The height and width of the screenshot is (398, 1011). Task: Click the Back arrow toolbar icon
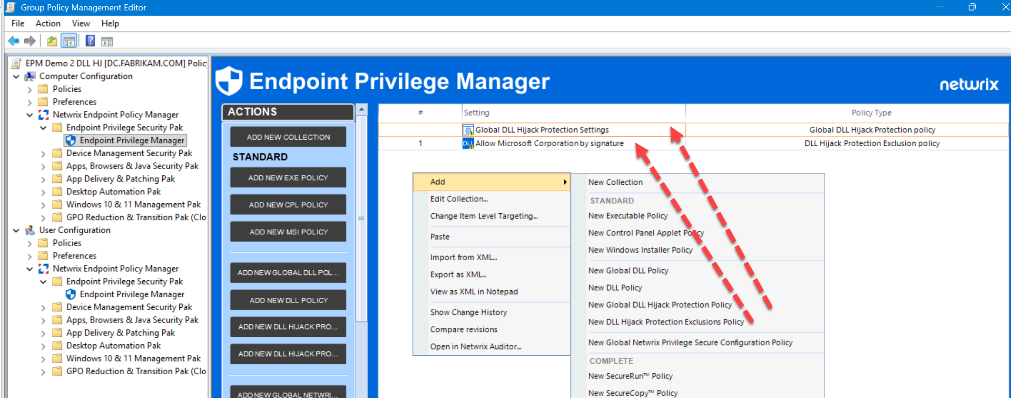14,41
